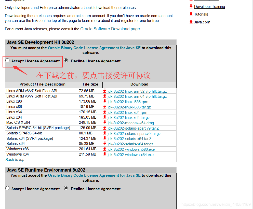Click download icon beside jdk-8u202-solaris-x64.tar.gz
Image resolution: width=253 pixels, height=209 pixels.
point(105,144)
